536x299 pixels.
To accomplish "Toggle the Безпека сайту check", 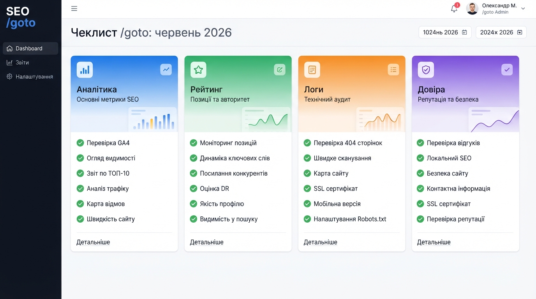I will point(420,173).
